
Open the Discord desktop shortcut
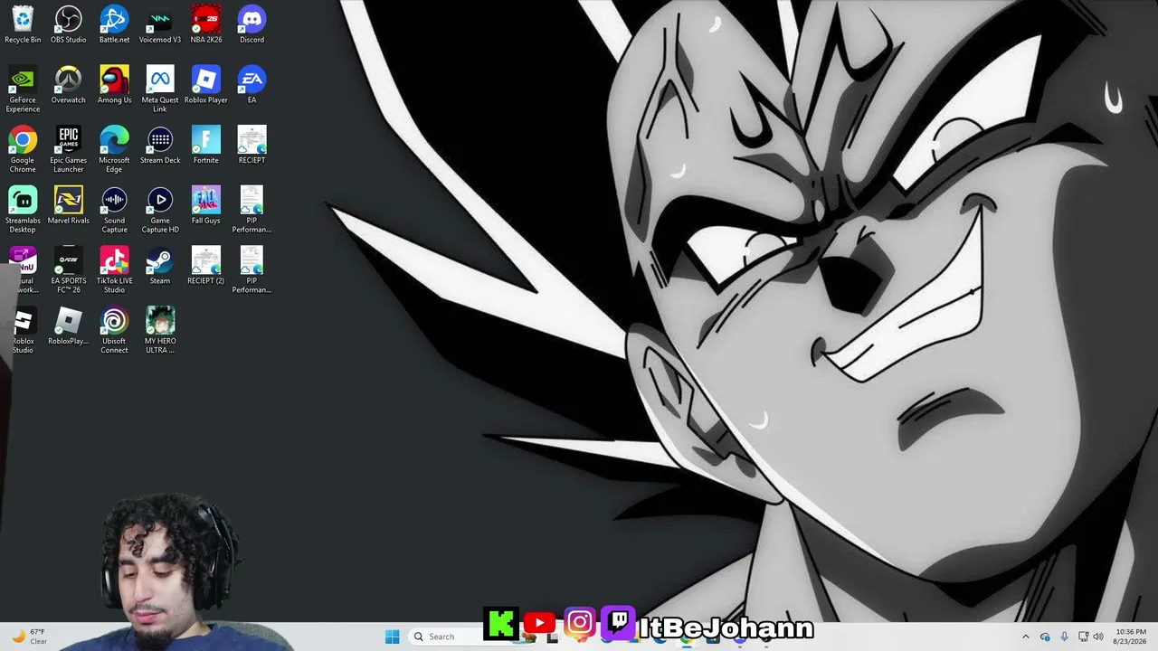click(x=252, y=24)
